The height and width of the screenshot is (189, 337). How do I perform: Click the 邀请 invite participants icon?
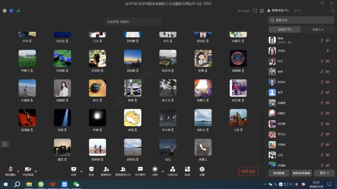(x=106, y=169)
